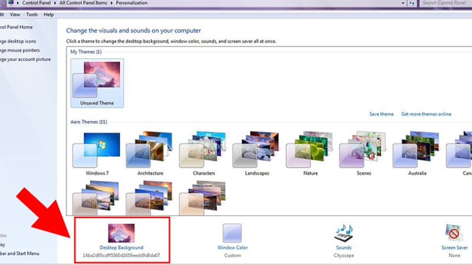The width and height of the screenshot is (472, 265).
Task: Select the Unsaved Theme thumbnail
Action: pyautogui.click(x=97, y=83)
